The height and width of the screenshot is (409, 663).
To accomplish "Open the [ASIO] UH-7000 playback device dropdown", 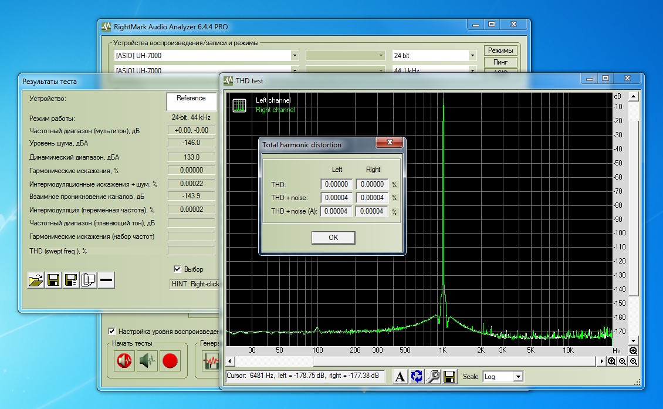I will point(295,55).
